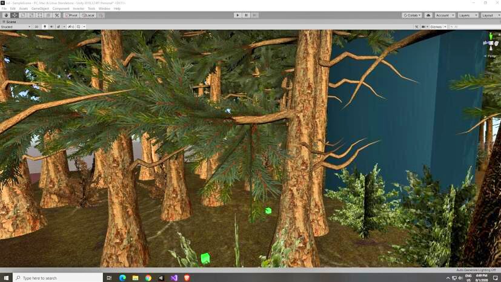The image size is (501, 282).
Task: Open scene camera settings
Action: (x=425, y=27)
